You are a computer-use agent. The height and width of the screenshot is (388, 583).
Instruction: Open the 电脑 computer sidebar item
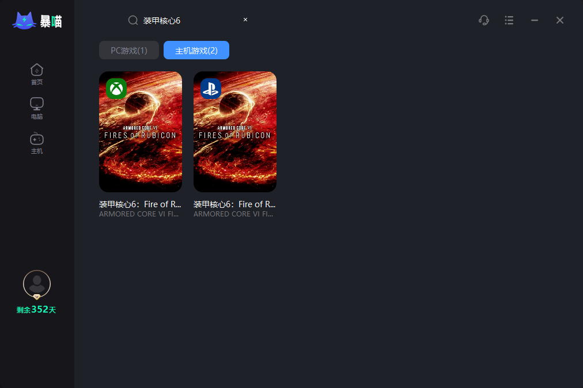point(37,109)
